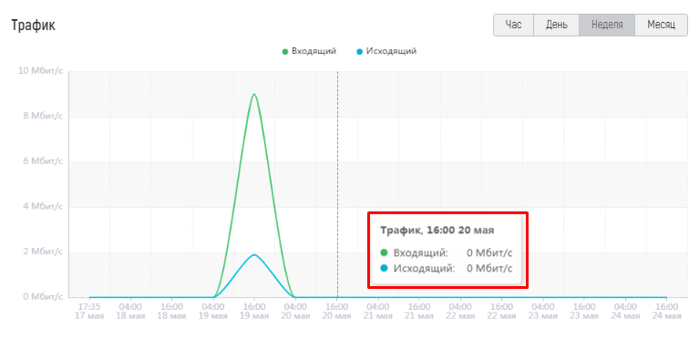
Task: Click the 4 Мбит/с axis label
Action: (x=42, y=207)
